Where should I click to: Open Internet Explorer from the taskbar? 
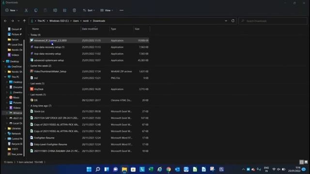tap(159, 169)
